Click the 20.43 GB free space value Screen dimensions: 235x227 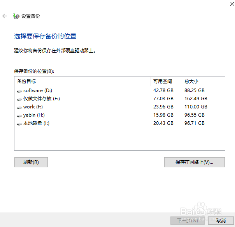[x=163, y=123]
